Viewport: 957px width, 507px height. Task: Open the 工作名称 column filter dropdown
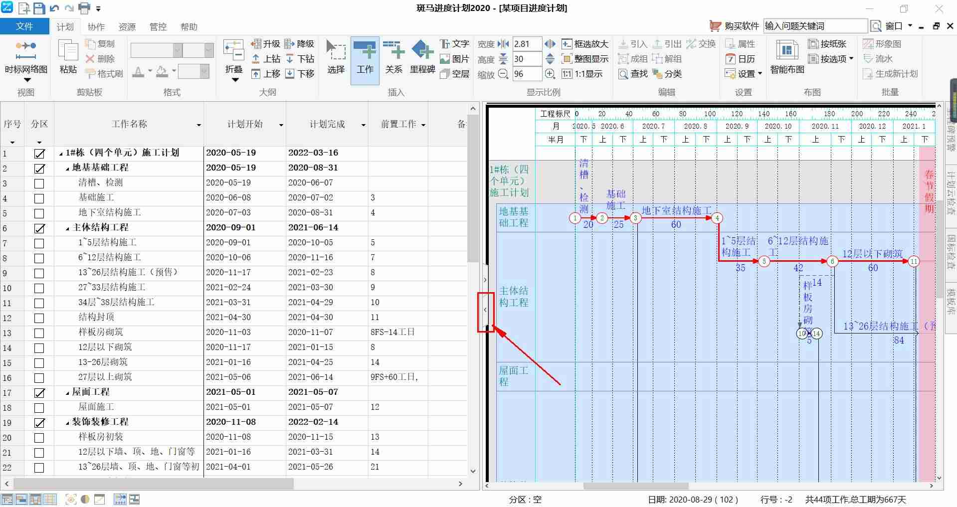click(198, 125)
